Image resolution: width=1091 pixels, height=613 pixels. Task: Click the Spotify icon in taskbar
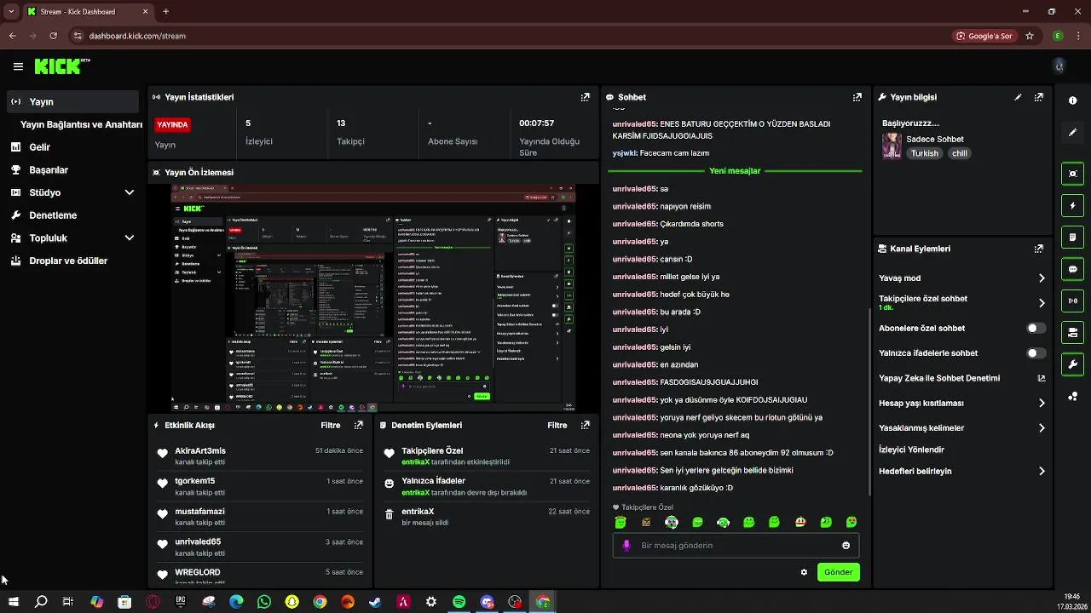(459, 602)
